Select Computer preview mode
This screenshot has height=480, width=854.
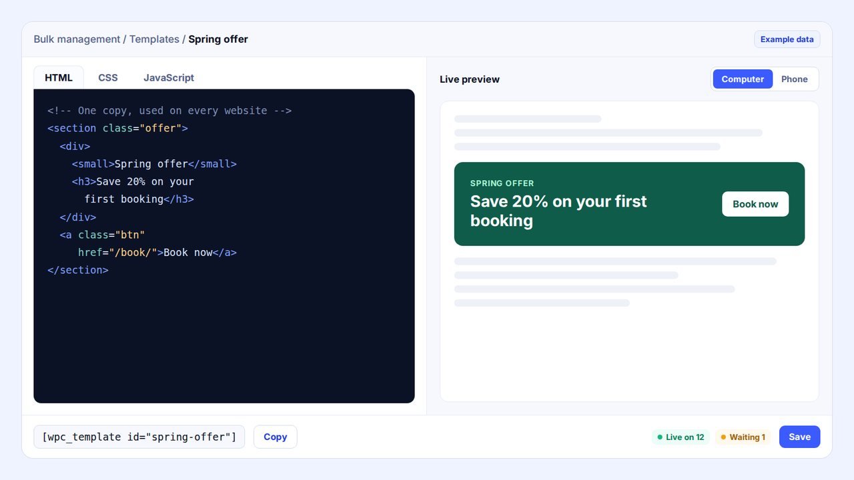click(743, 79)
